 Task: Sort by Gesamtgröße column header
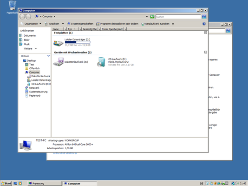90,29
